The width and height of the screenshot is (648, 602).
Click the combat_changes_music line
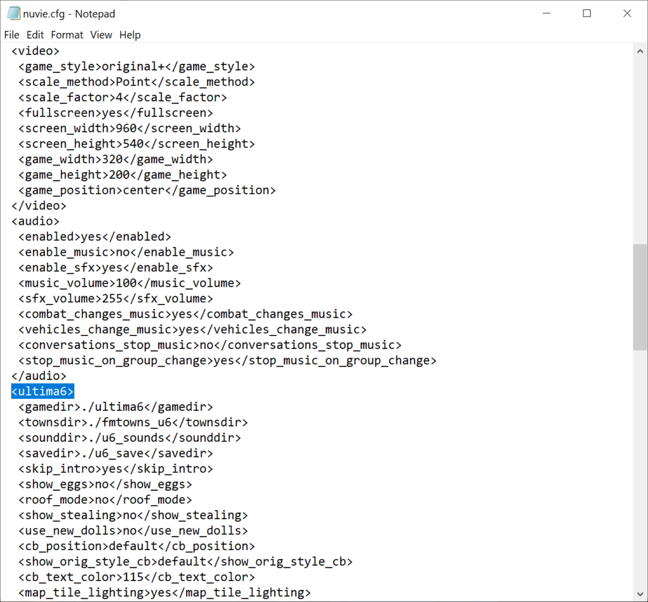point(185,314)
